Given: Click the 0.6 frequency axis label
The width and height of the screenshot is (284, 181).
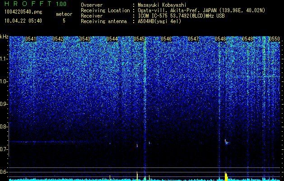Looking at the screenshot, I should [4, 172].
